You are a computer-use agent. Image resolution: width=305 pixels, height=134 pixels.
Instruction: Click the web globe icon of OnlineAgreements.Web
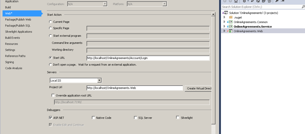coord(231,31)
